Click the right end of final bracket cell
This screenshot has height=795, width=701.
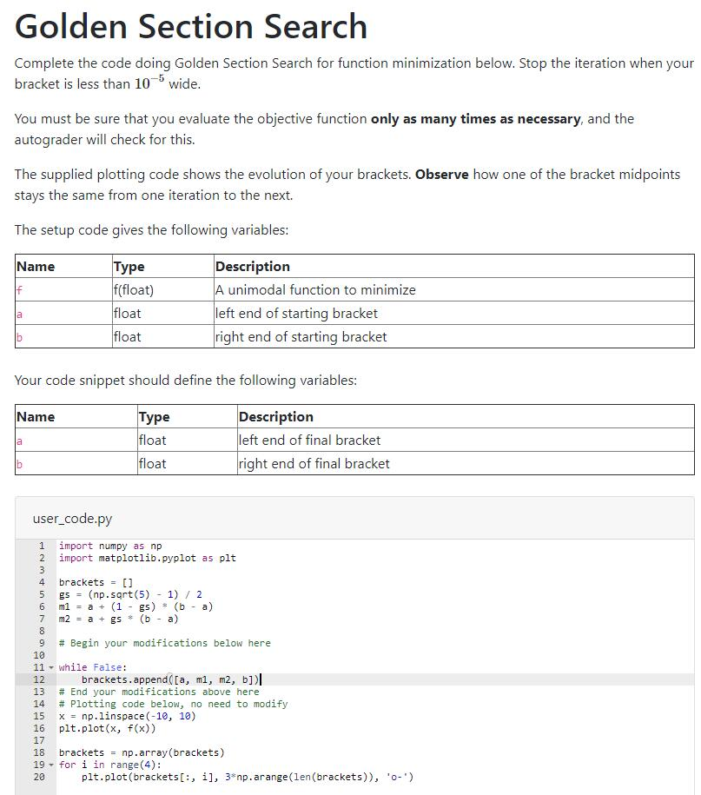313,463
